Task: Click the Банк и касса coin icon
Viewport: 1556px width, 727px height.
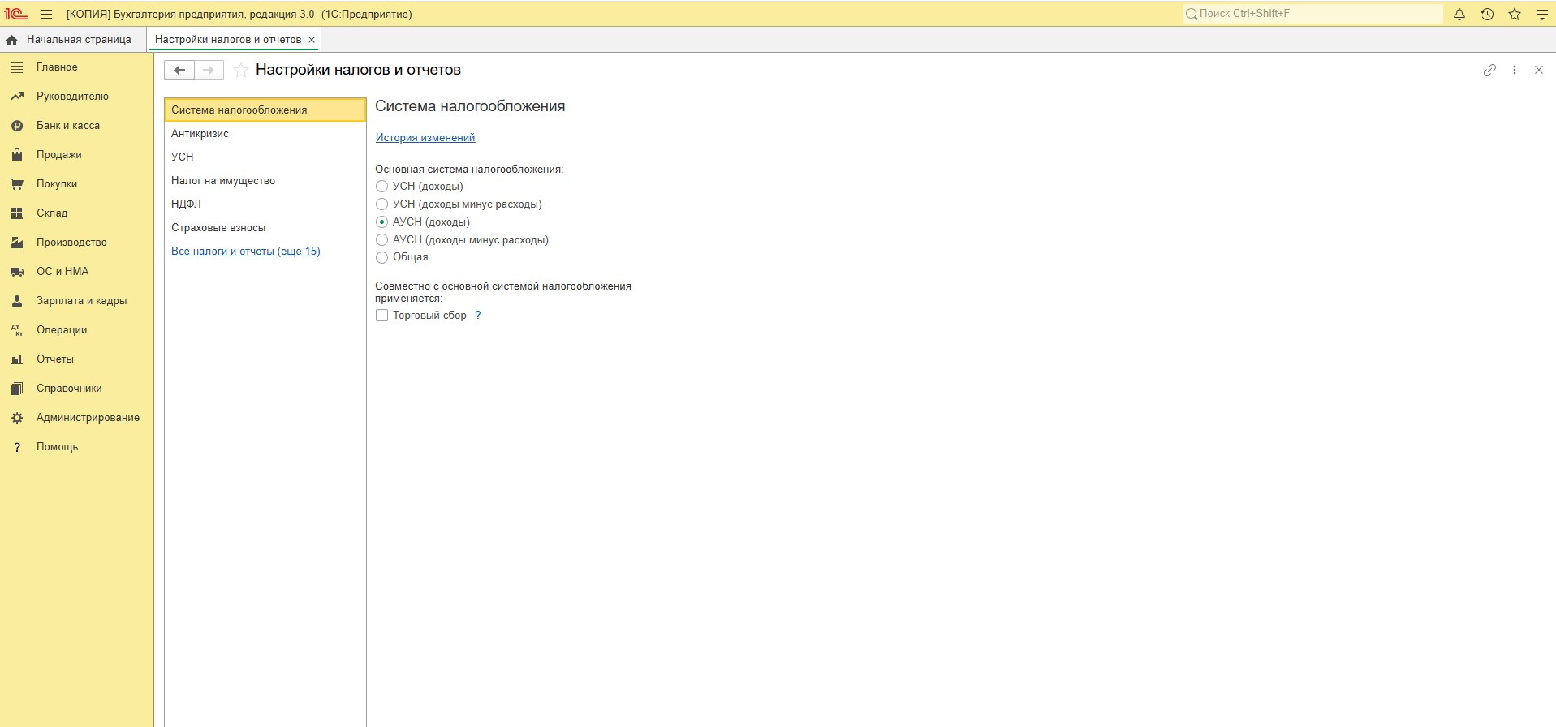Action: point(17,126)
